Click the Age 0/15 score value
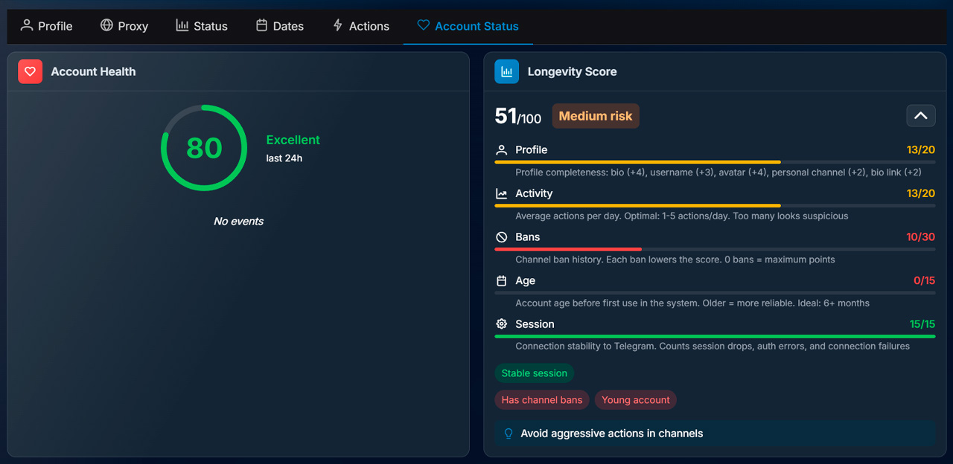 [x=924, y=281]
